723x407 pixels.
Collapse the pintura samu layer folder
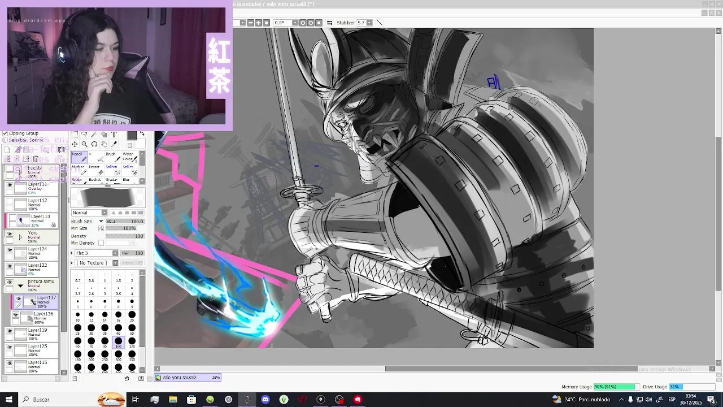[20, 286]
